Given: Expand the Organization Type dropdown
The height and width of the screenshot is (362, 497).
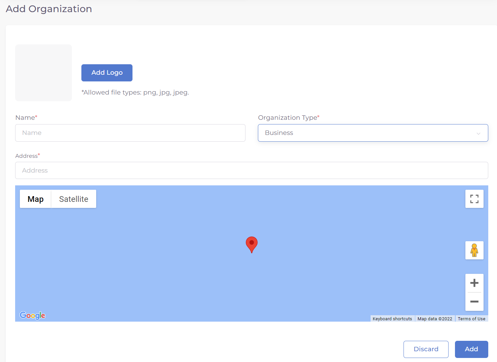Looking at the screenshot, I should point(373,133).
